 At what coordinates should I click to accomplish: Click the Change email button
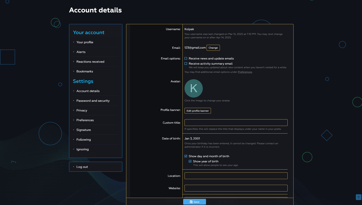(x=213, y=48)
